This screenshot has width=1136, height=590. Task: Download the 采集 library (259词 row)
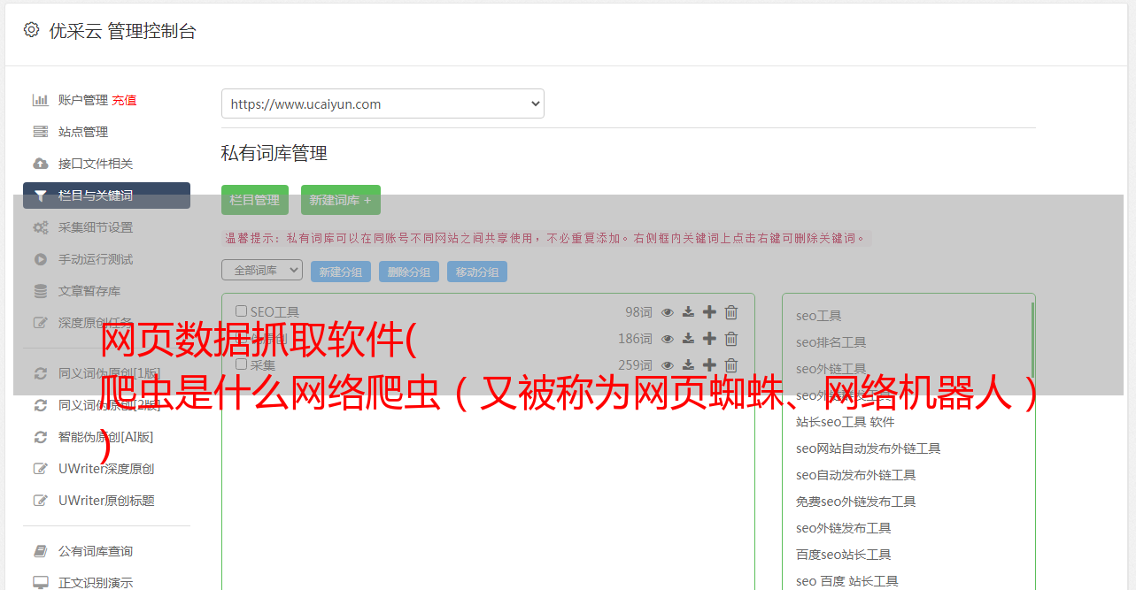pyautogui.click(x=688, y=365)
